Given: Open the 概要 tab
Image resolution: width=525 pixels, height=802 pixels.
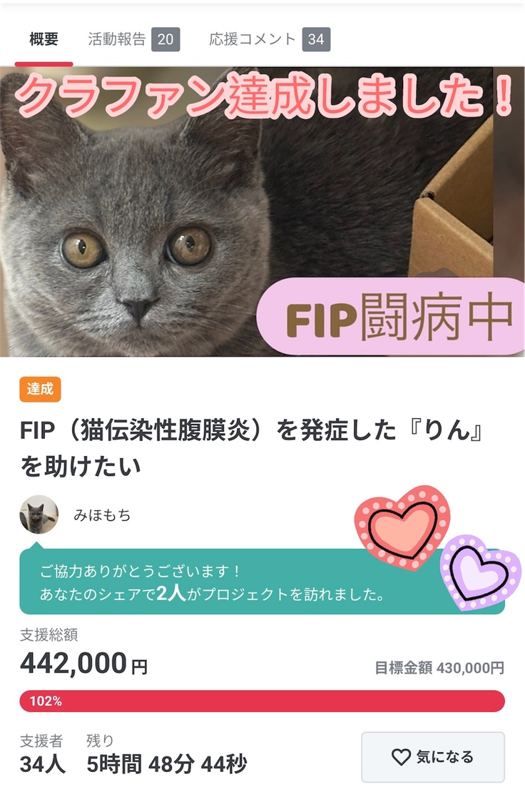Looking at the screenshot, I should click(44, 39).
